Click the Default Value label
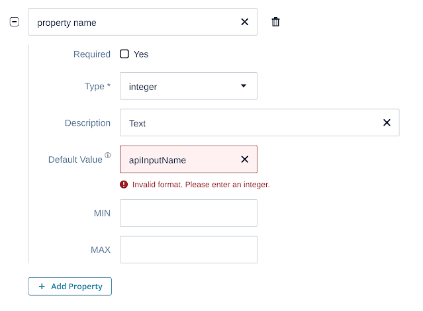 coord(75,159)
